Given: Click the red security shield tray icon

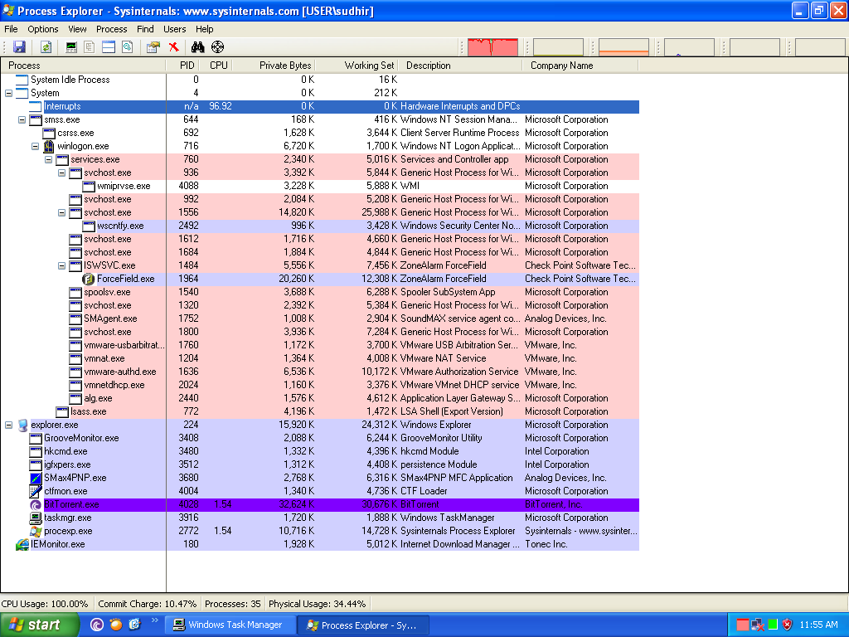Looking at the screenshot, I should pyautogui.click(x=788, y=625).
